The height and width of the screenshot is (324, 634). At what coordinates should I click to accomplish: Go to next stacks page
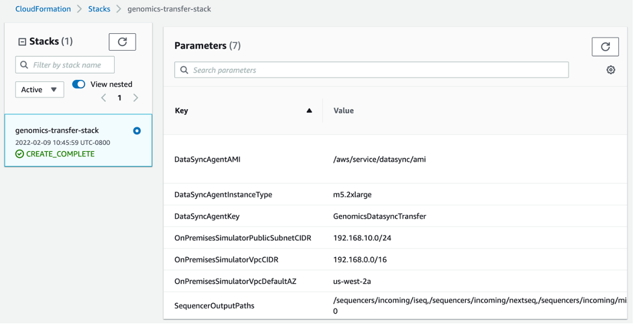point(136,98)
